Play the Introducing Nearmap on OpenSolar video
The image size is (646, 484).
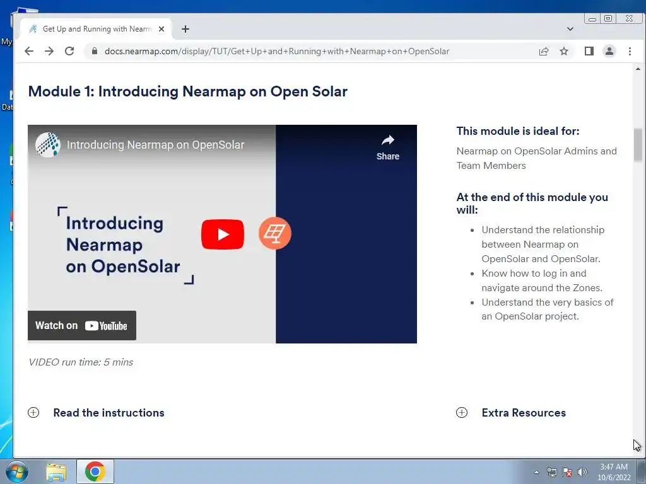point(223,234)
